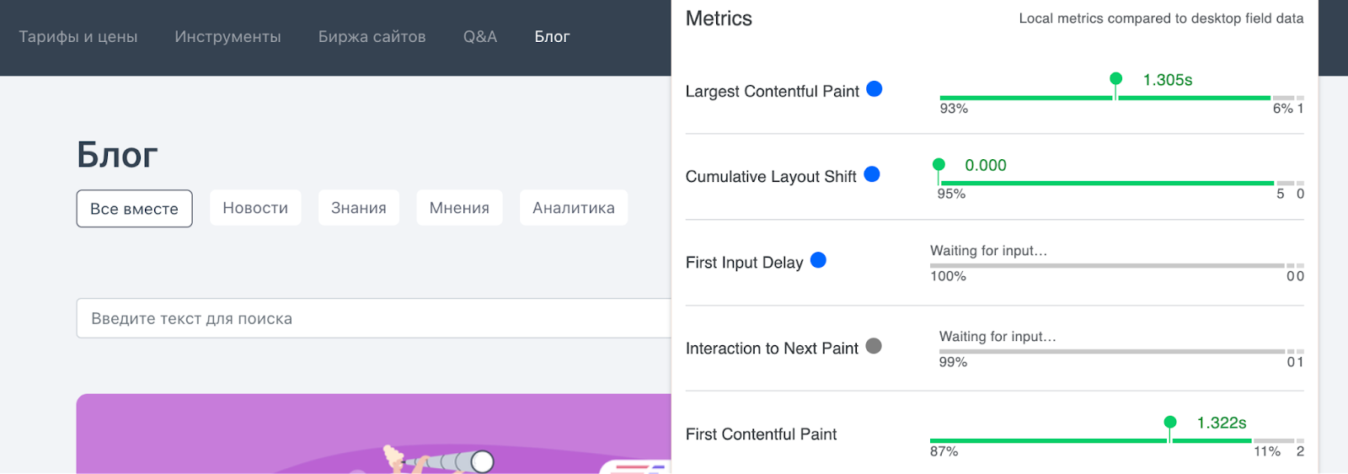Click the green marker on First Contentful Paint bar
This screenshot has width=1348, height=474.
pos(1170,423)
